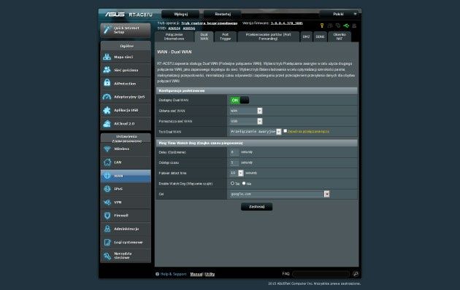460x290 pixels.
Task: Open the Mapa sieci network map page
Action: [x=126, y=57]
